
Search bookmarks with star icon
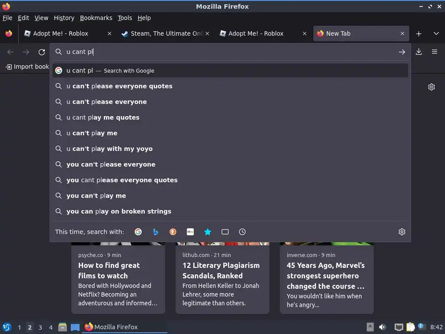click(208, 232)
